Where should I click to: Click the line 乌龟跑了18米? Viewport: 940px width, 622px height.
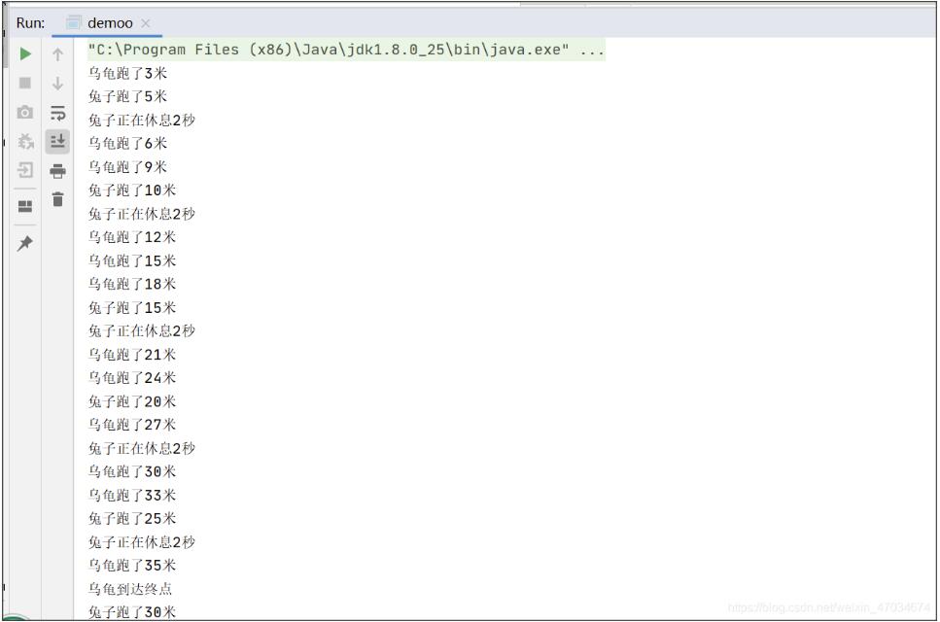[x=132, y=284]
